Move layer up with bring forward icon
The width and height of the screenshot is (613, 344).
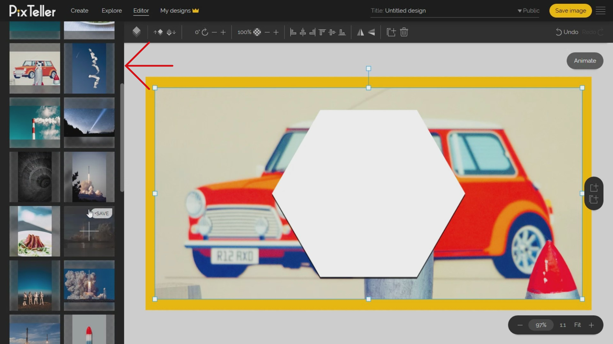[x=158, y=32]
